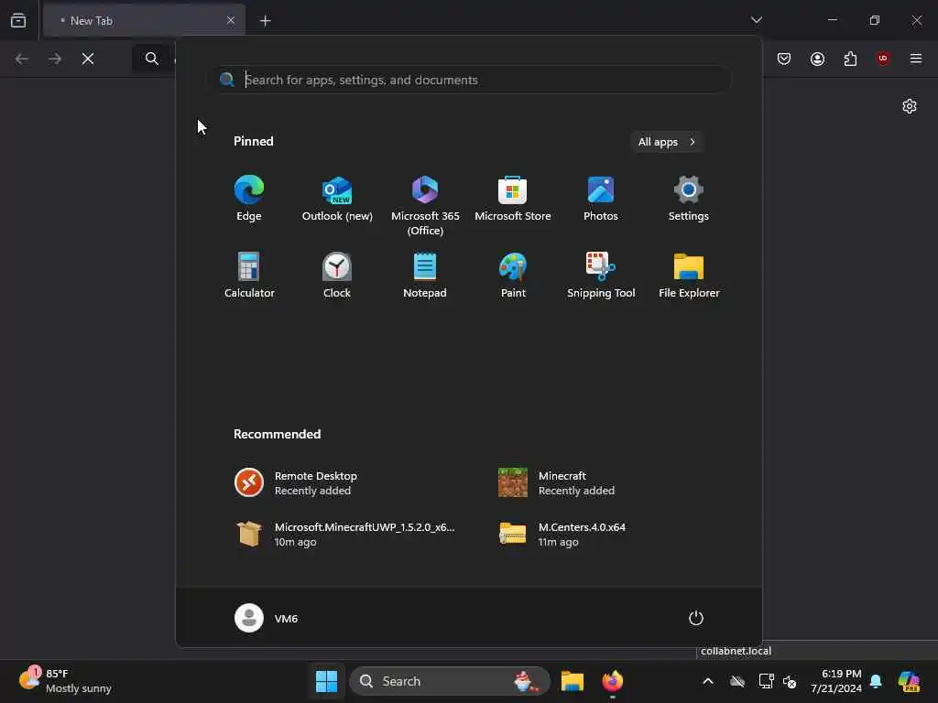Show hidden system tray icons
Image resolution: width=938 pixels, height=703 pixels.
(708, 681)
